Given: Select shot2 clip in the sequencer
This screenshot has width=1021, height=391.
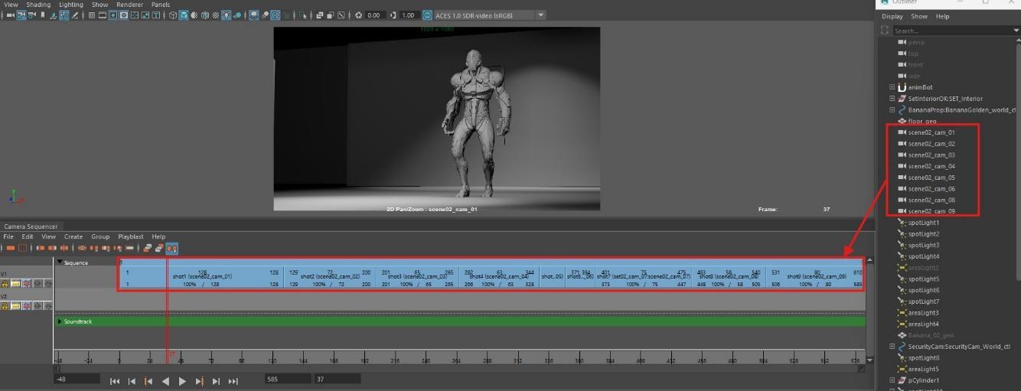Looking at the screenshot, I should point(329,276).
